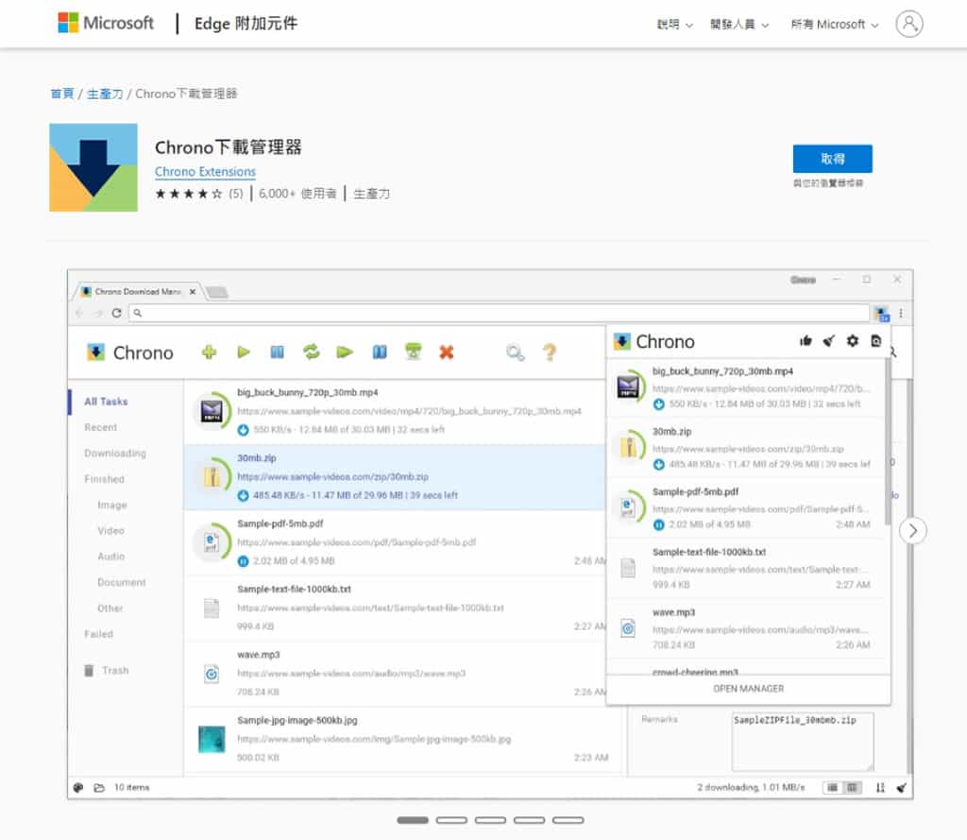Open the user account profile icon
Screen dimensions: 967x840
click(909, 25)
